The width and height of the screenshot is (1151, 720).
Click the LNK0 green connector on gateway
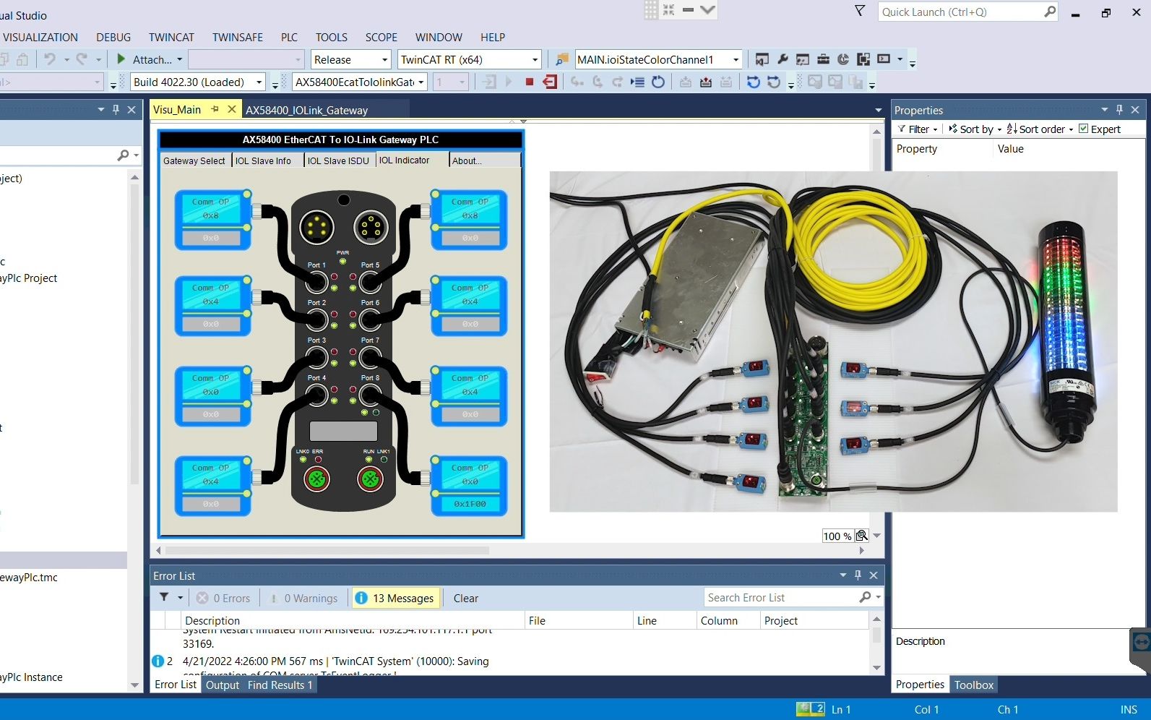pos(316,479)
